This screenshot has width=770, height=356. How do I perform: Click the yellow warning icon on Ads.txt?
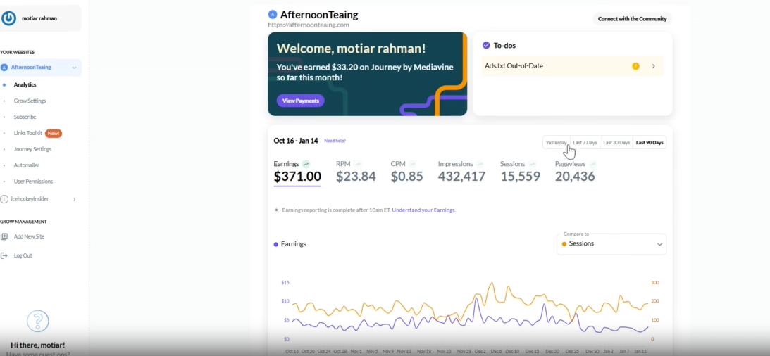click(x=635, y=66)
